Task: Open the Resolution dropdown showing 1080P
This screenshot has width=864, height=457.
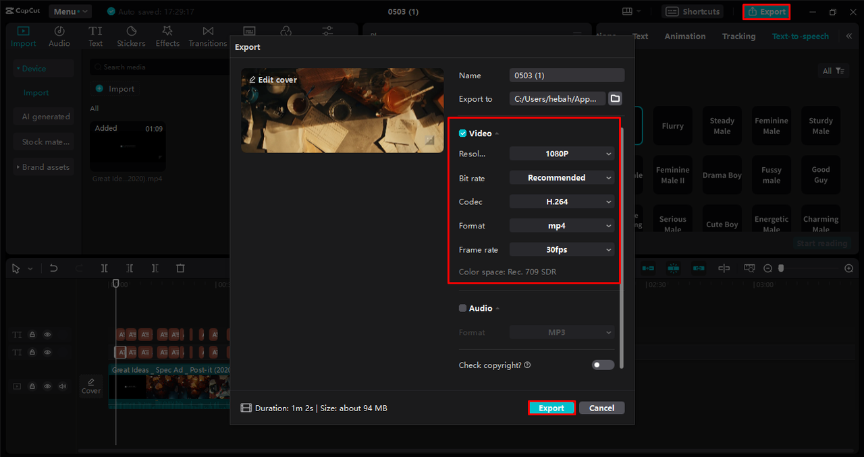Action: [562, 154]
